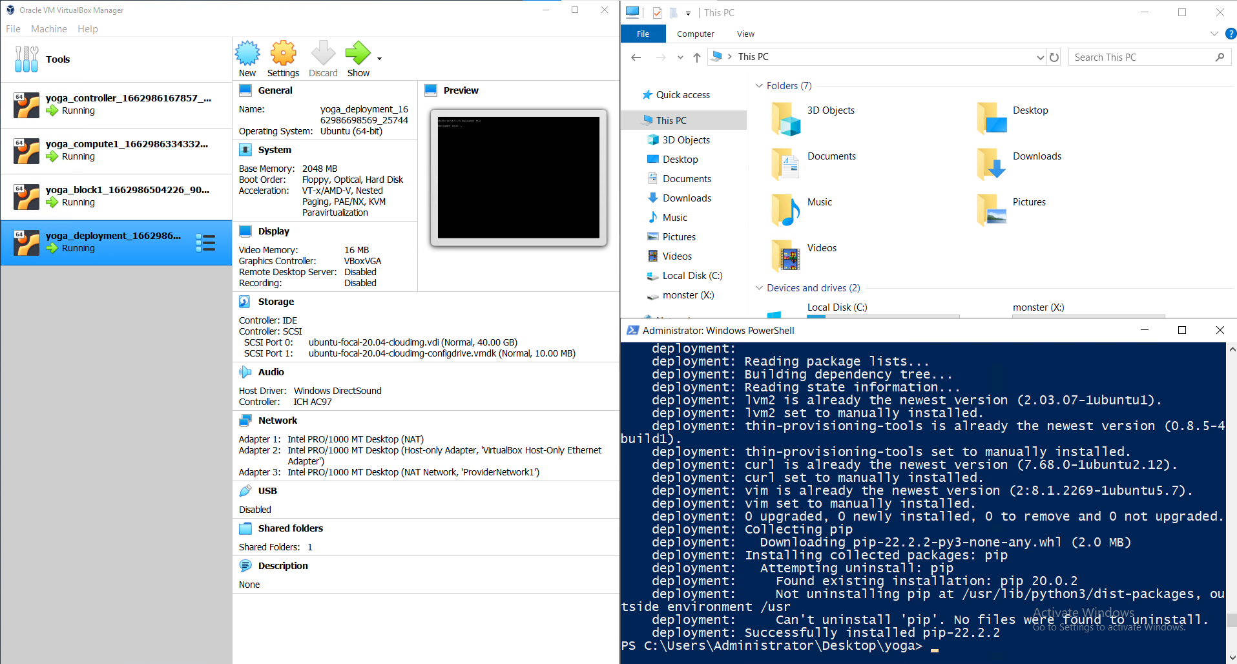Screen dimensions: 1237x664
Task: Open the Tools icon in VirtualBox
Action: [x=26, y=59]
